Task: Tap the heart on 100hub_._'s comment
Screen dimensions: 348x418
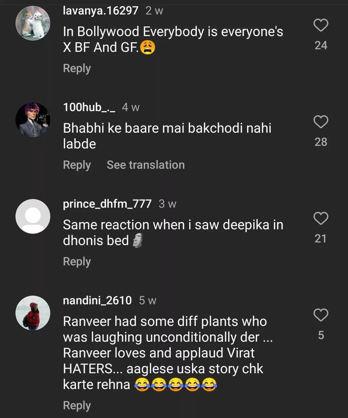Action: tap(321, 122)
